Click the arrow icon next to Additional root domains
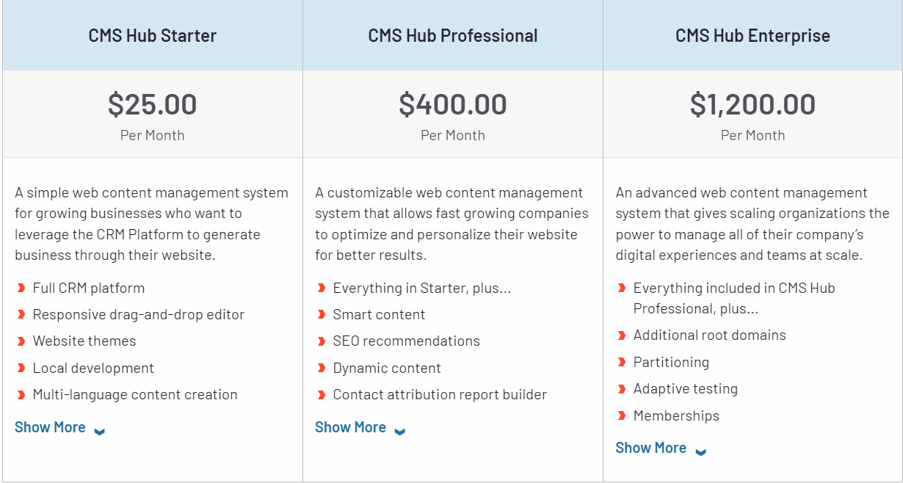The height and width of the screenshot is (483, 903). (623, 335)
